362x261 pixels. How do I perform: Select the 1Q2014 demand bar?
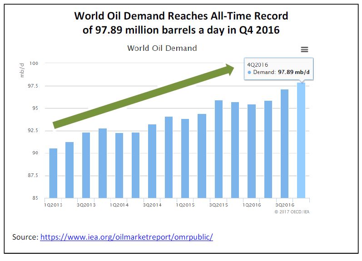click(x=119, y=165)
